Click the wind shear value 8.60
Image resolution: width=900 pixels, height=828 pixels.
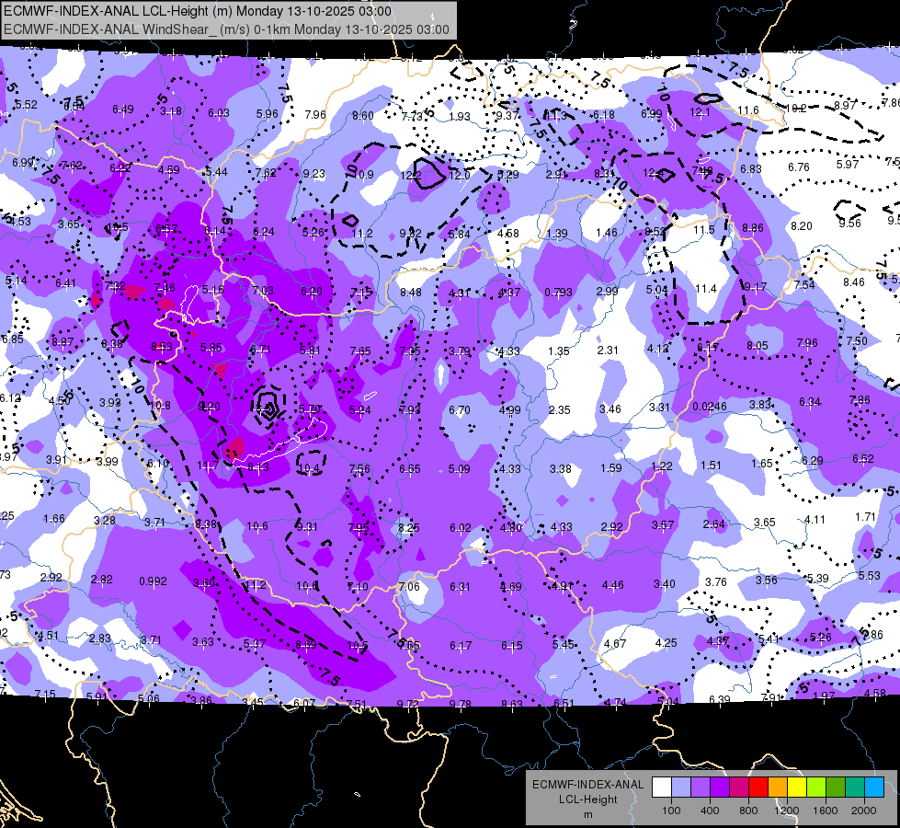363,116
